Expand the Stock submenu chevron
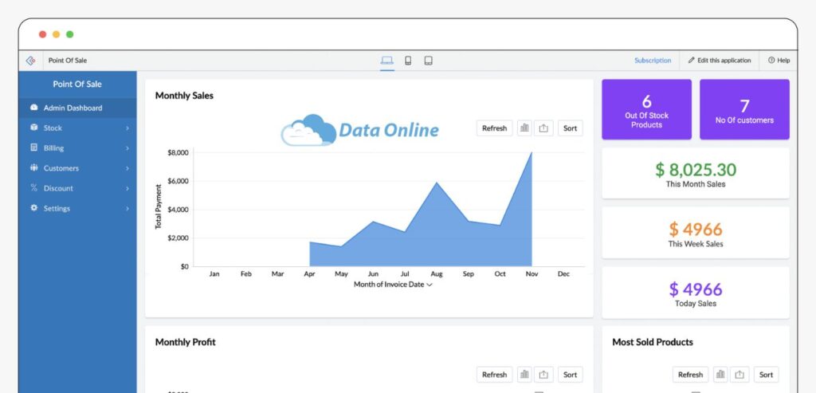The width and height of the screenshot is (816, 393). (127, 128)
